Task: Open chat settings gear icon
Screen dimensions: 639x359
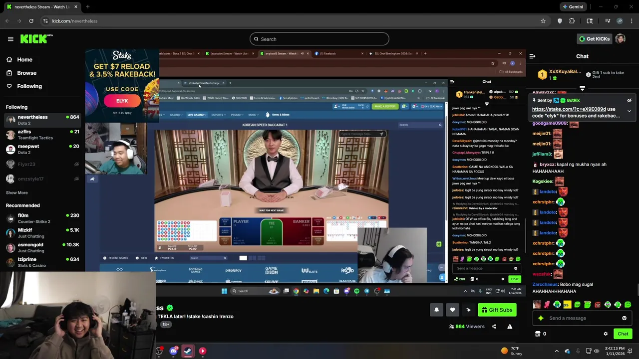Action: click(606, 334)
